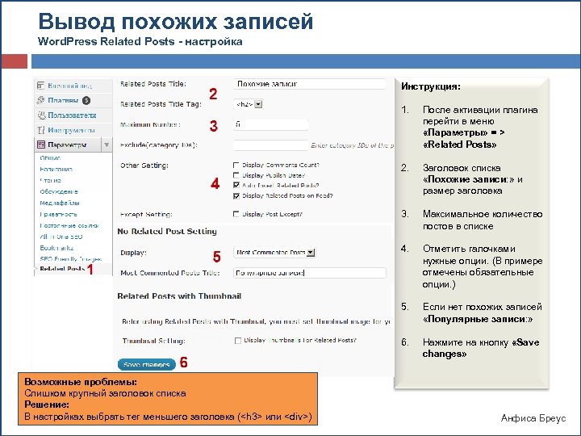Viewport: 581px width, 436px height.
Task: Click Related Posts with Thumbnail heading
Action: tap(179, 296)
